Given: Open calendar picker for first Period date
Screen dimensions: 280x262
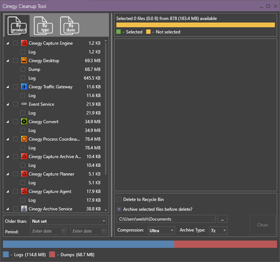Looking at the screenshot, I should tap(63, 231).
